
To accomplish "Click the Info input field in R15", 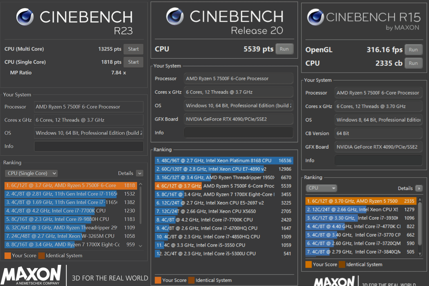I will coord(378,160).
